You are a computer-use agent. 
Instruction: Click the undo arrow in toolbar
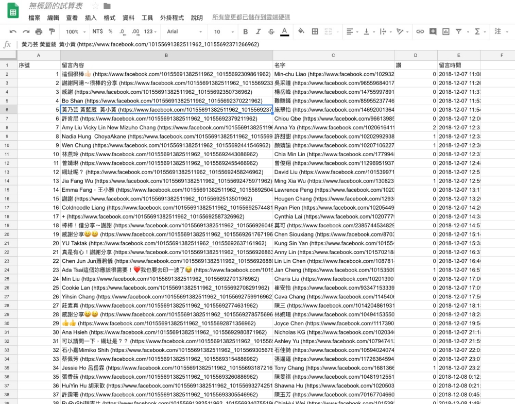pyautogui.click(x=12, y=31)
